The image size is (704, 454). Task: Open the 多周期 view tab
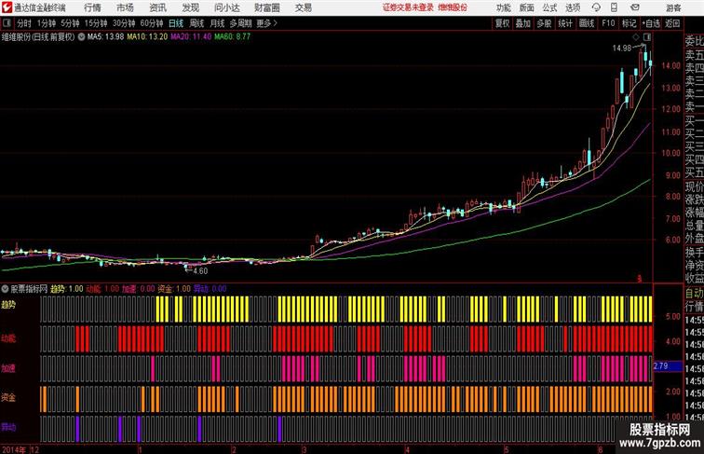click(240, 23)
